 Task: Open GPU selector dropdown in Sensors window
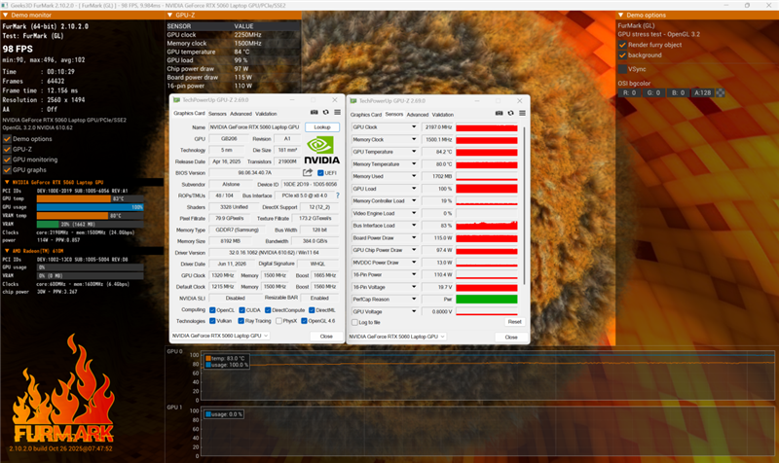[x=396, y=337]
